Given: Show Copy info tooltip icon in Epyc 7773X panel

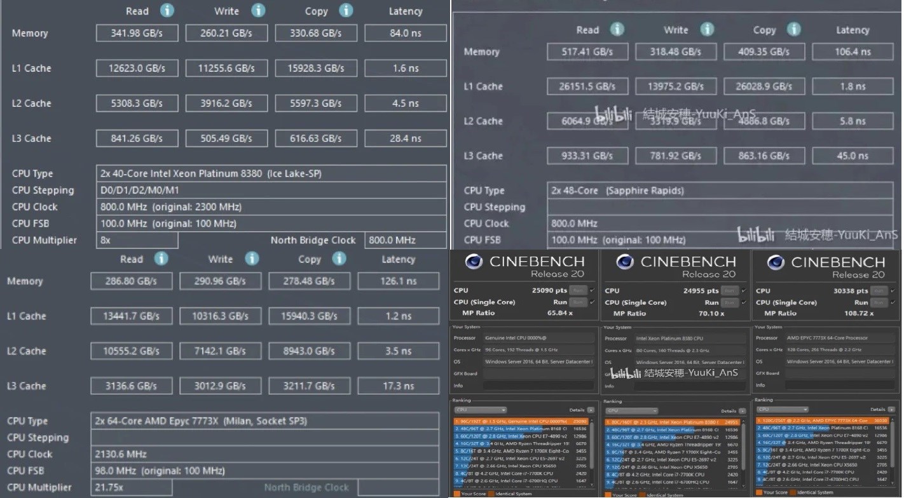Looking at the screenshot, I should tap(339, 259).
